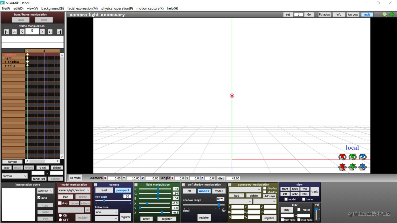Toggle the model disp checkbox
The width and height of the screenshot is (397, 223).
60,203
